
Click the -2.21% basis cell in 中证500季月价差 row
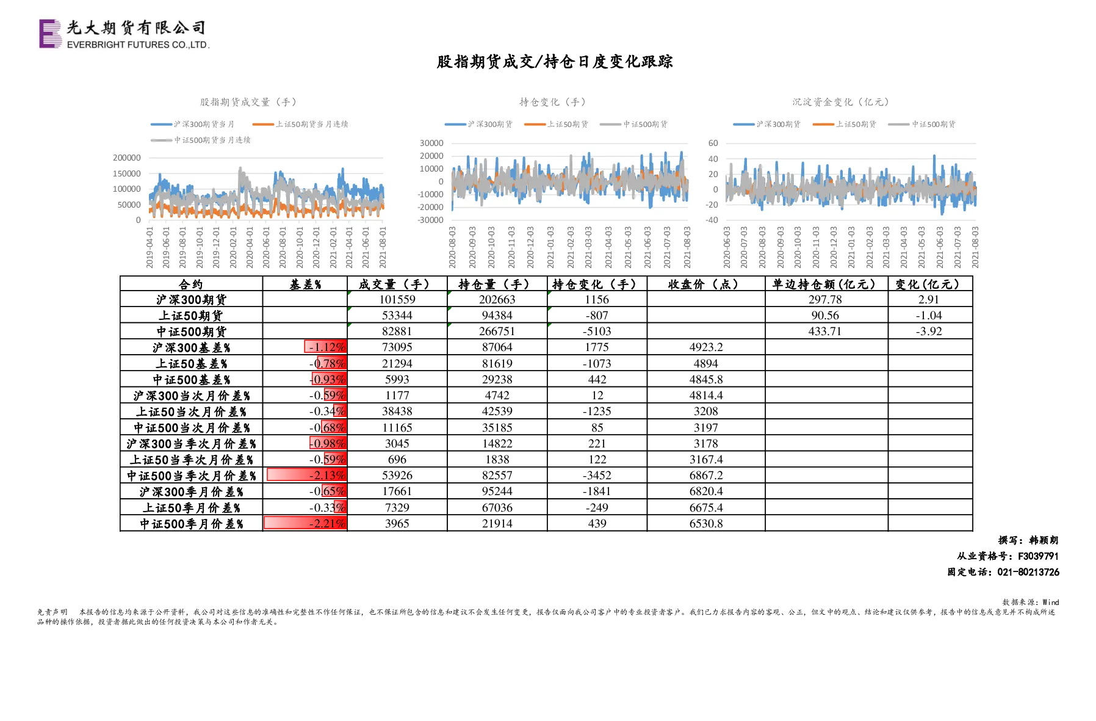(x=305, y=523)
